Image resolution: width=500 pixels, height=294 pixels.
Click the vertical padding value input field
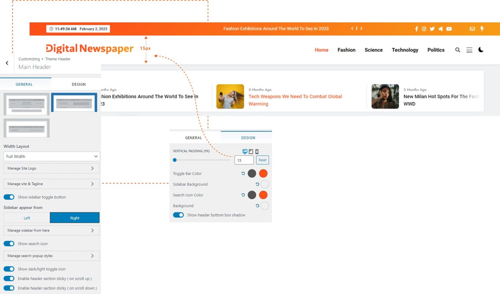[244, 160]
